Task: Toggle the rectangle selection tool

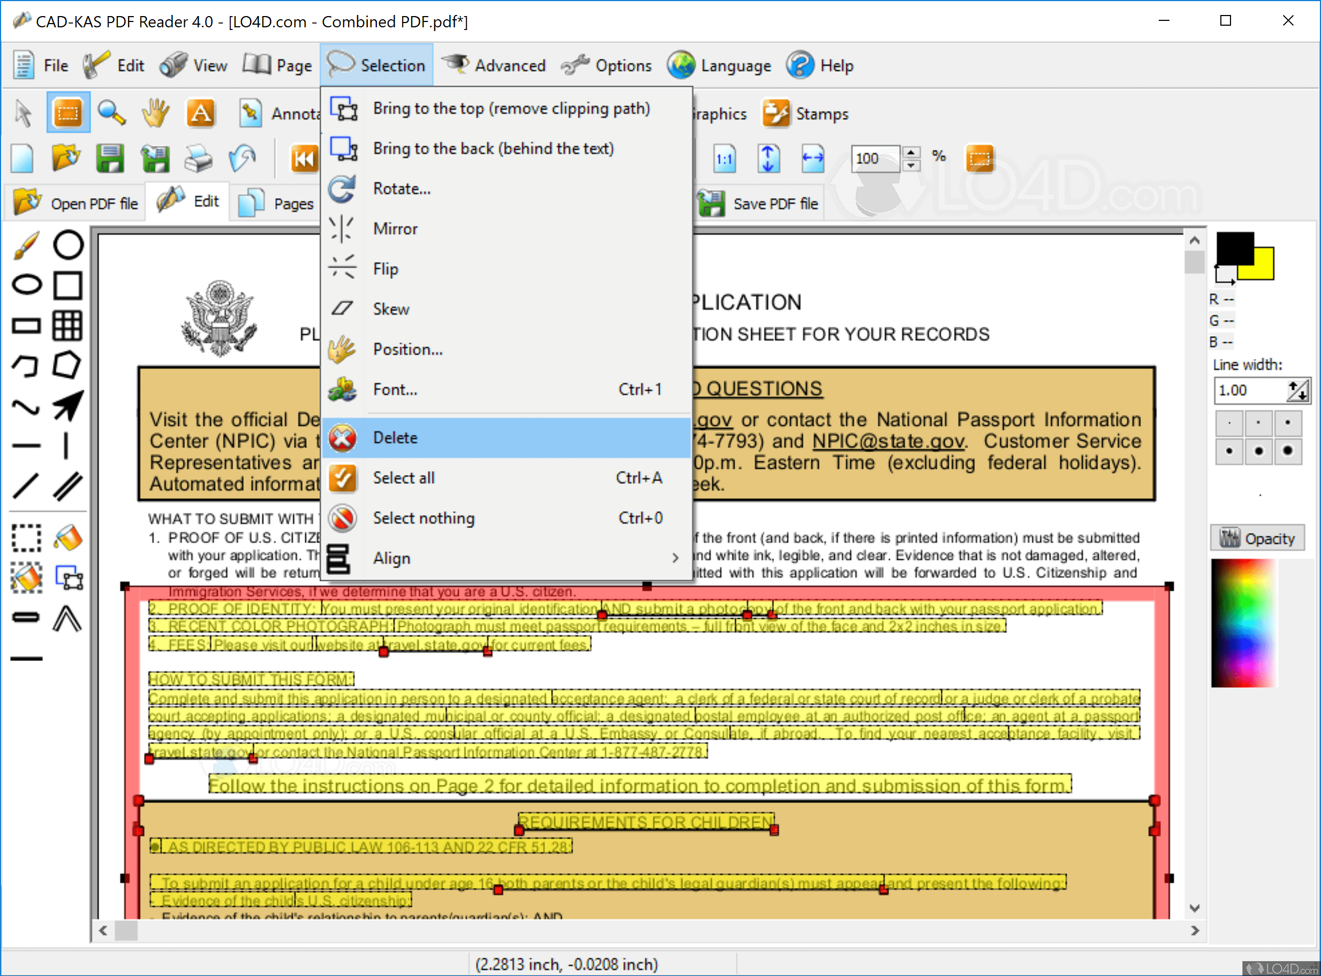Action: tap(68, 112)
